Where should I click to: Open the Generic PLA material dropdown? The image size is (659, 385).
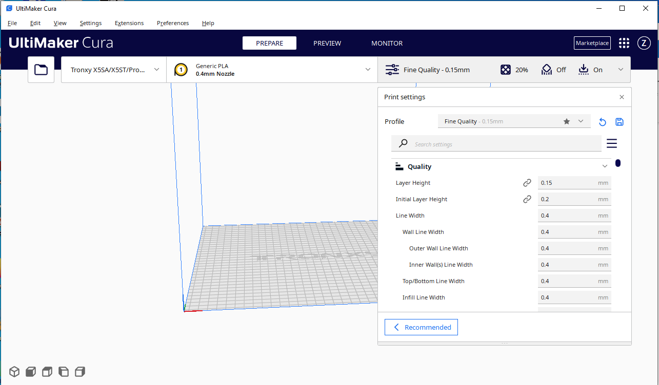272,70
